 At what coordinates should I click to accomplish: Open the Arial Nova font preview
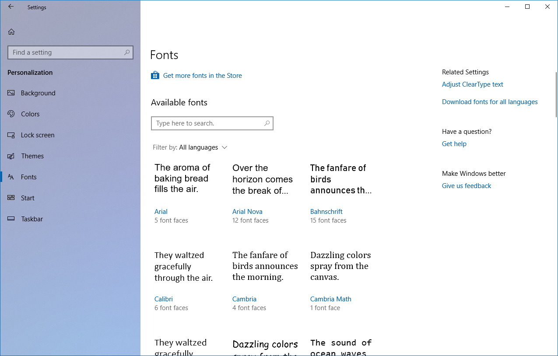click(263, 195)
